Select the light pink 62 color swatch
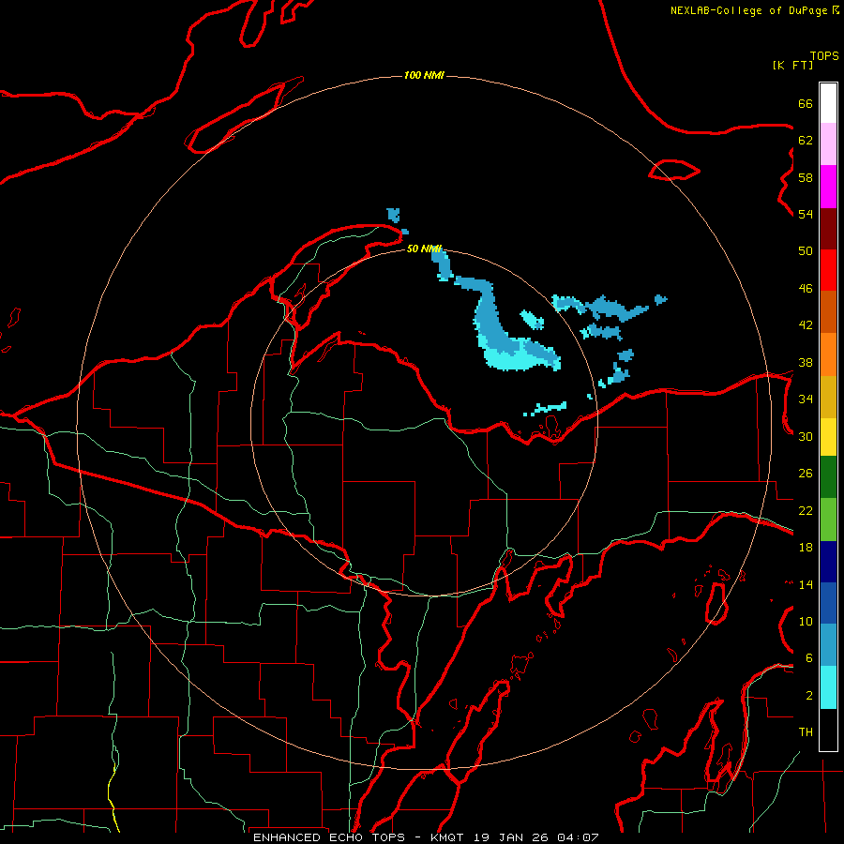 [828, 143]
